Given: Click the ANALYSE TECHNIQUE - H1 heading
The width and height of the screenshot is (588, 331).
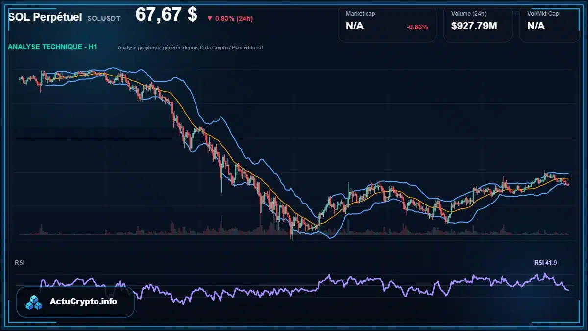Looking at the screenshot, I should [x=52, y=47].
